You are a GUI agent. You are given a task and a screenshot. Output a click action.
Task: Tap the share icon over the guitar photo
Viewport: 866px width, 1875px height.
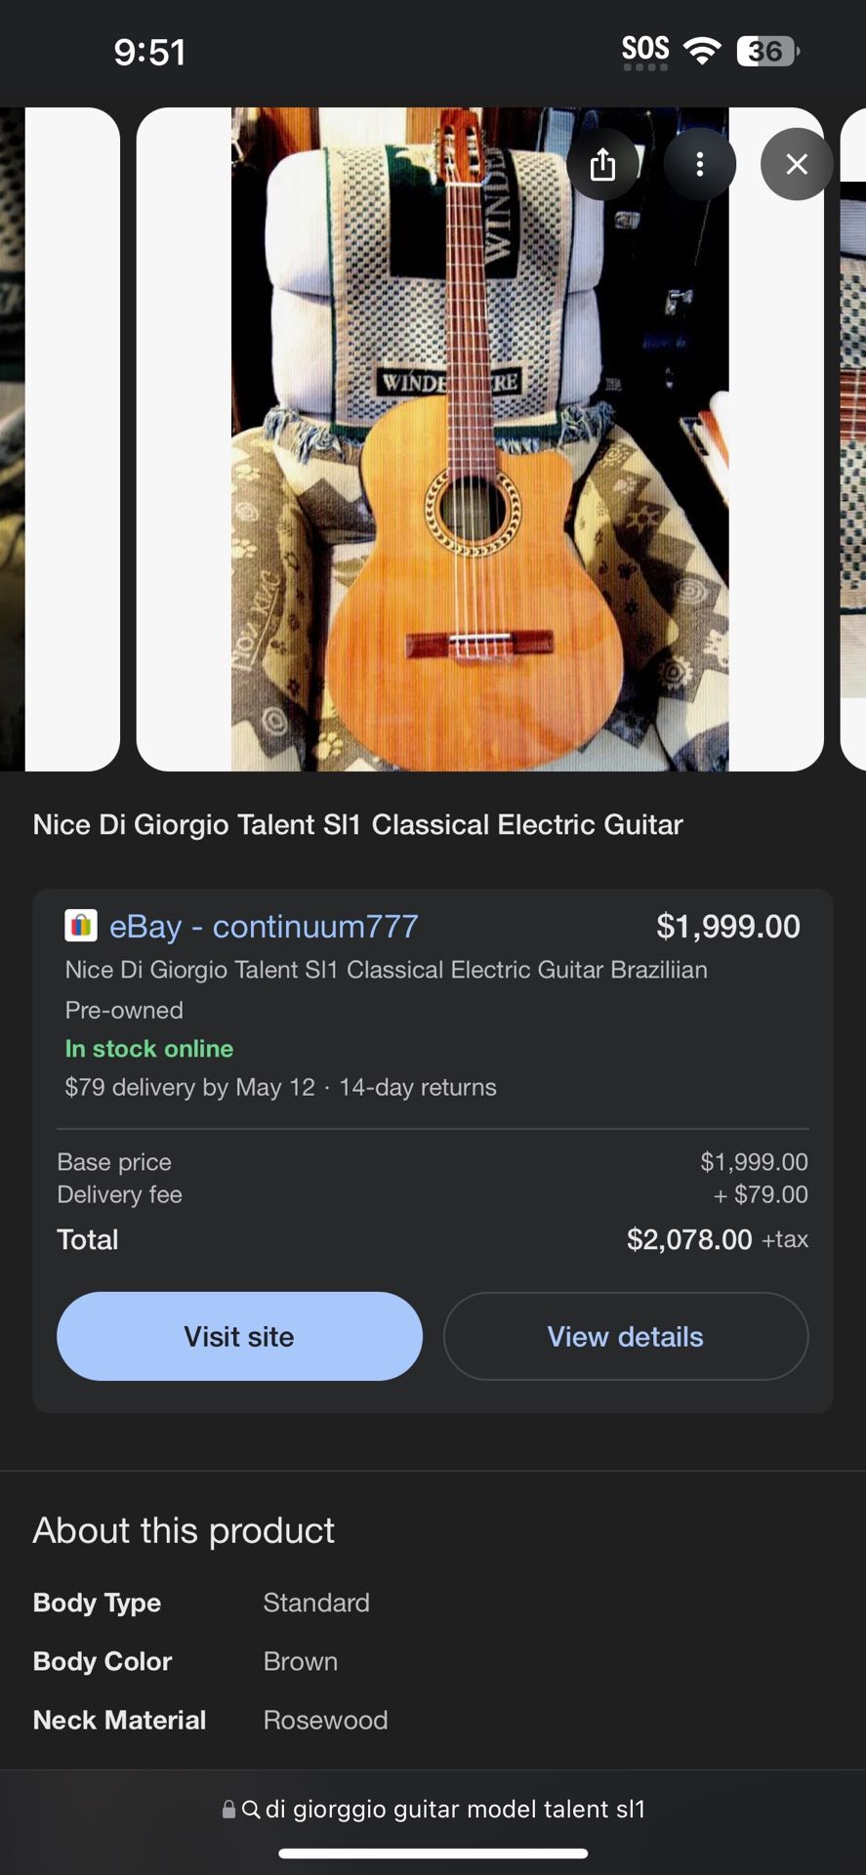(602, 164)
